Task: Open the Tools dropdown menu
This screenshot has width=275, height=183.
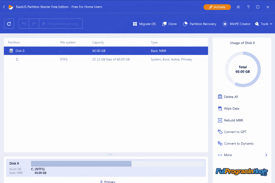Action: (263, 24)
